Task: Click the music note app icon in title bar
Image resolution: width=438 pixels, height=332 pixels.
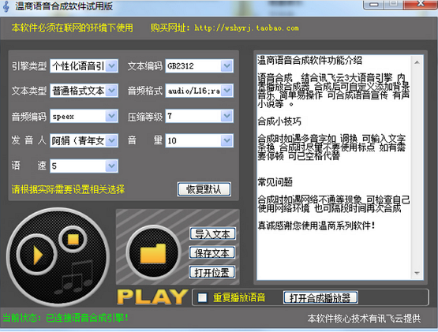Action: [6, 6]
